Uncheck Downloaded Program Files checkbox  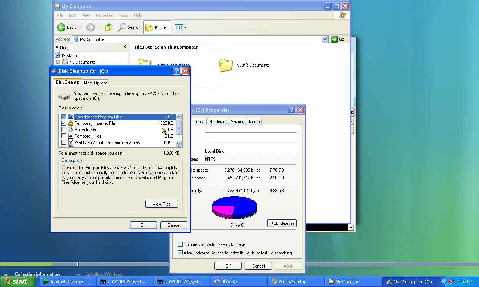pyautogui.click(x=64, y=117)
